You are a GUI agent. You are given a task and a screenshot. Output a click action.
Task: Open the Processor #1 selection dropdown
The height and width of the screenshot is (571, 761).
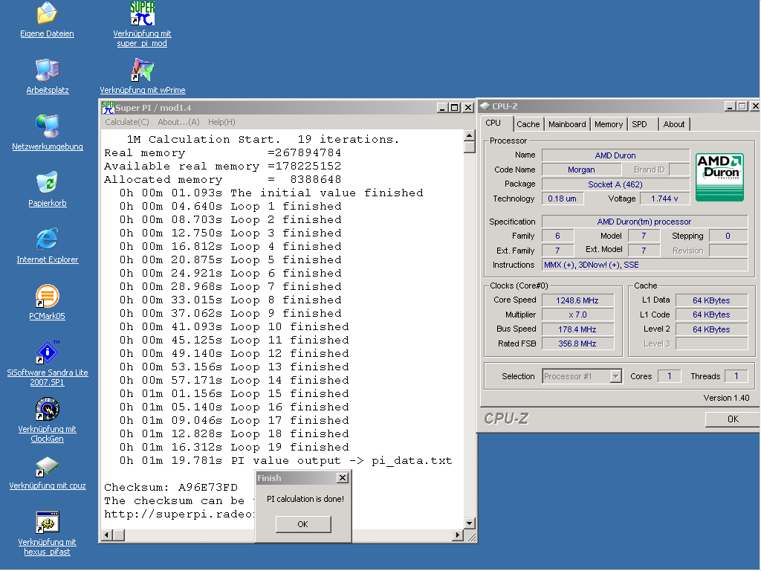615,376
